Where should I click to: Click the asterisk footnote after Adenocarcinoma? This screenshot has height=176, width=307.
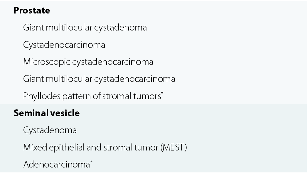point(91,162)
